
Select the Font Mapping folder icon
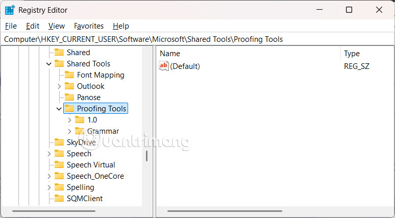[x=69, y=75]
